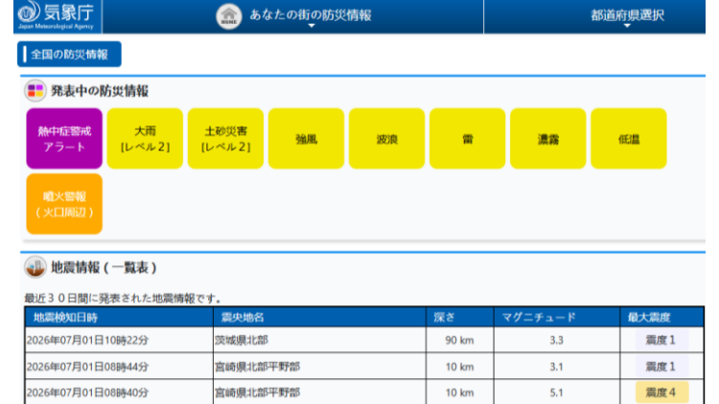The width and height of the screenshot is (719, 404).
Task: Open 都道府県選択 dropdown
Action: point(627,16)
